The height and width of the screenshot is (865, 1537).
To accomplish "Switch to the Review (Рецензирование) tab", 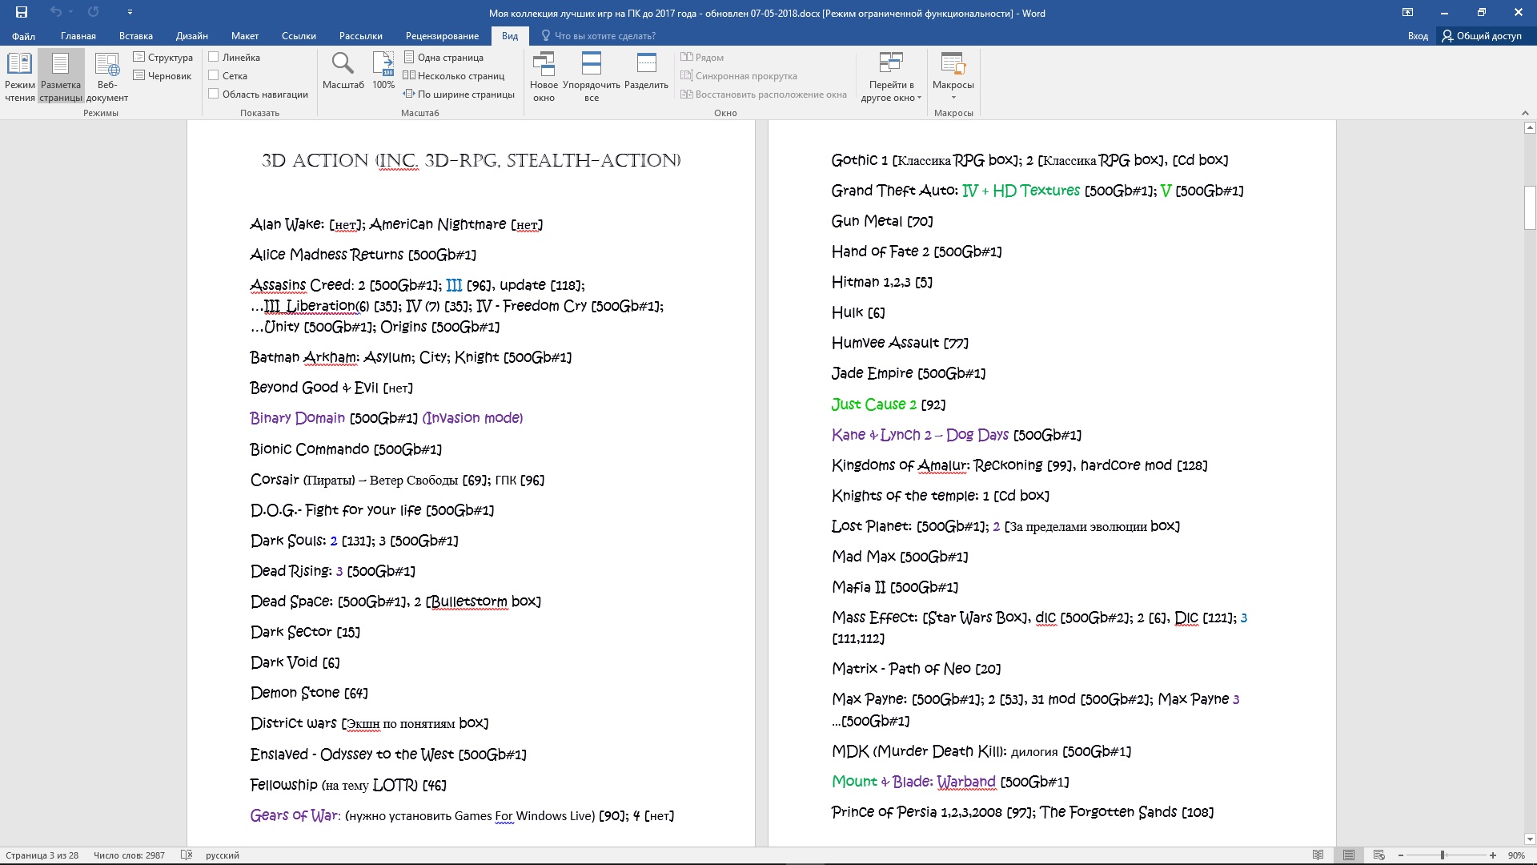I will (x=442, y=35).
